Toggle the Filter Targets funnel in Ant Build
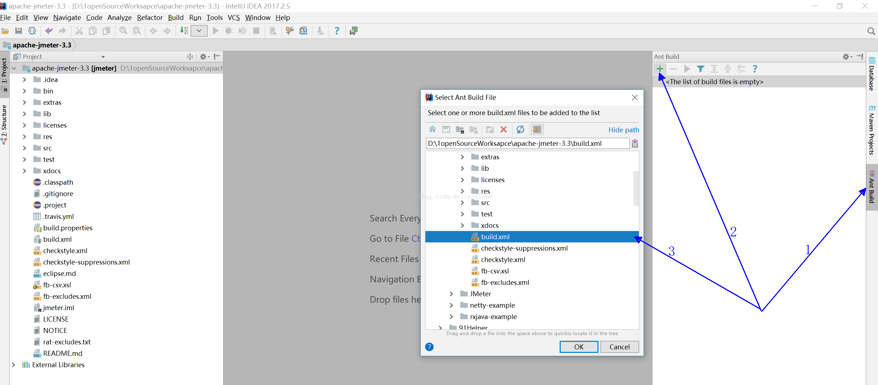This screenshot has width=878, height=385. [701, 69]
